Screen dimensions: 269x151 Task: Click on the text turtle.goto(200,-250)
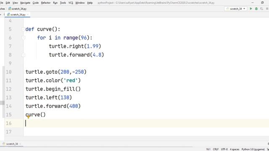pyautogui.click(x=56, y=72)
